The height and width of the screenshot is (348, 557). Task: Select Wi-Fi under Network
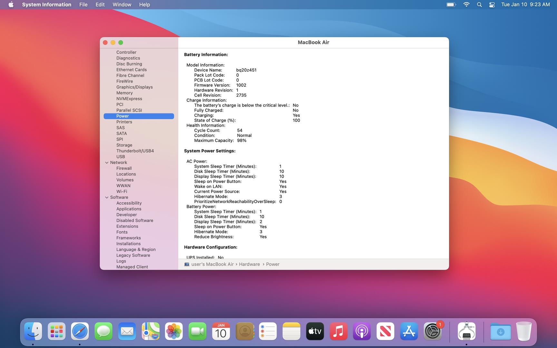pyautogui.click(x=122, y=191)
